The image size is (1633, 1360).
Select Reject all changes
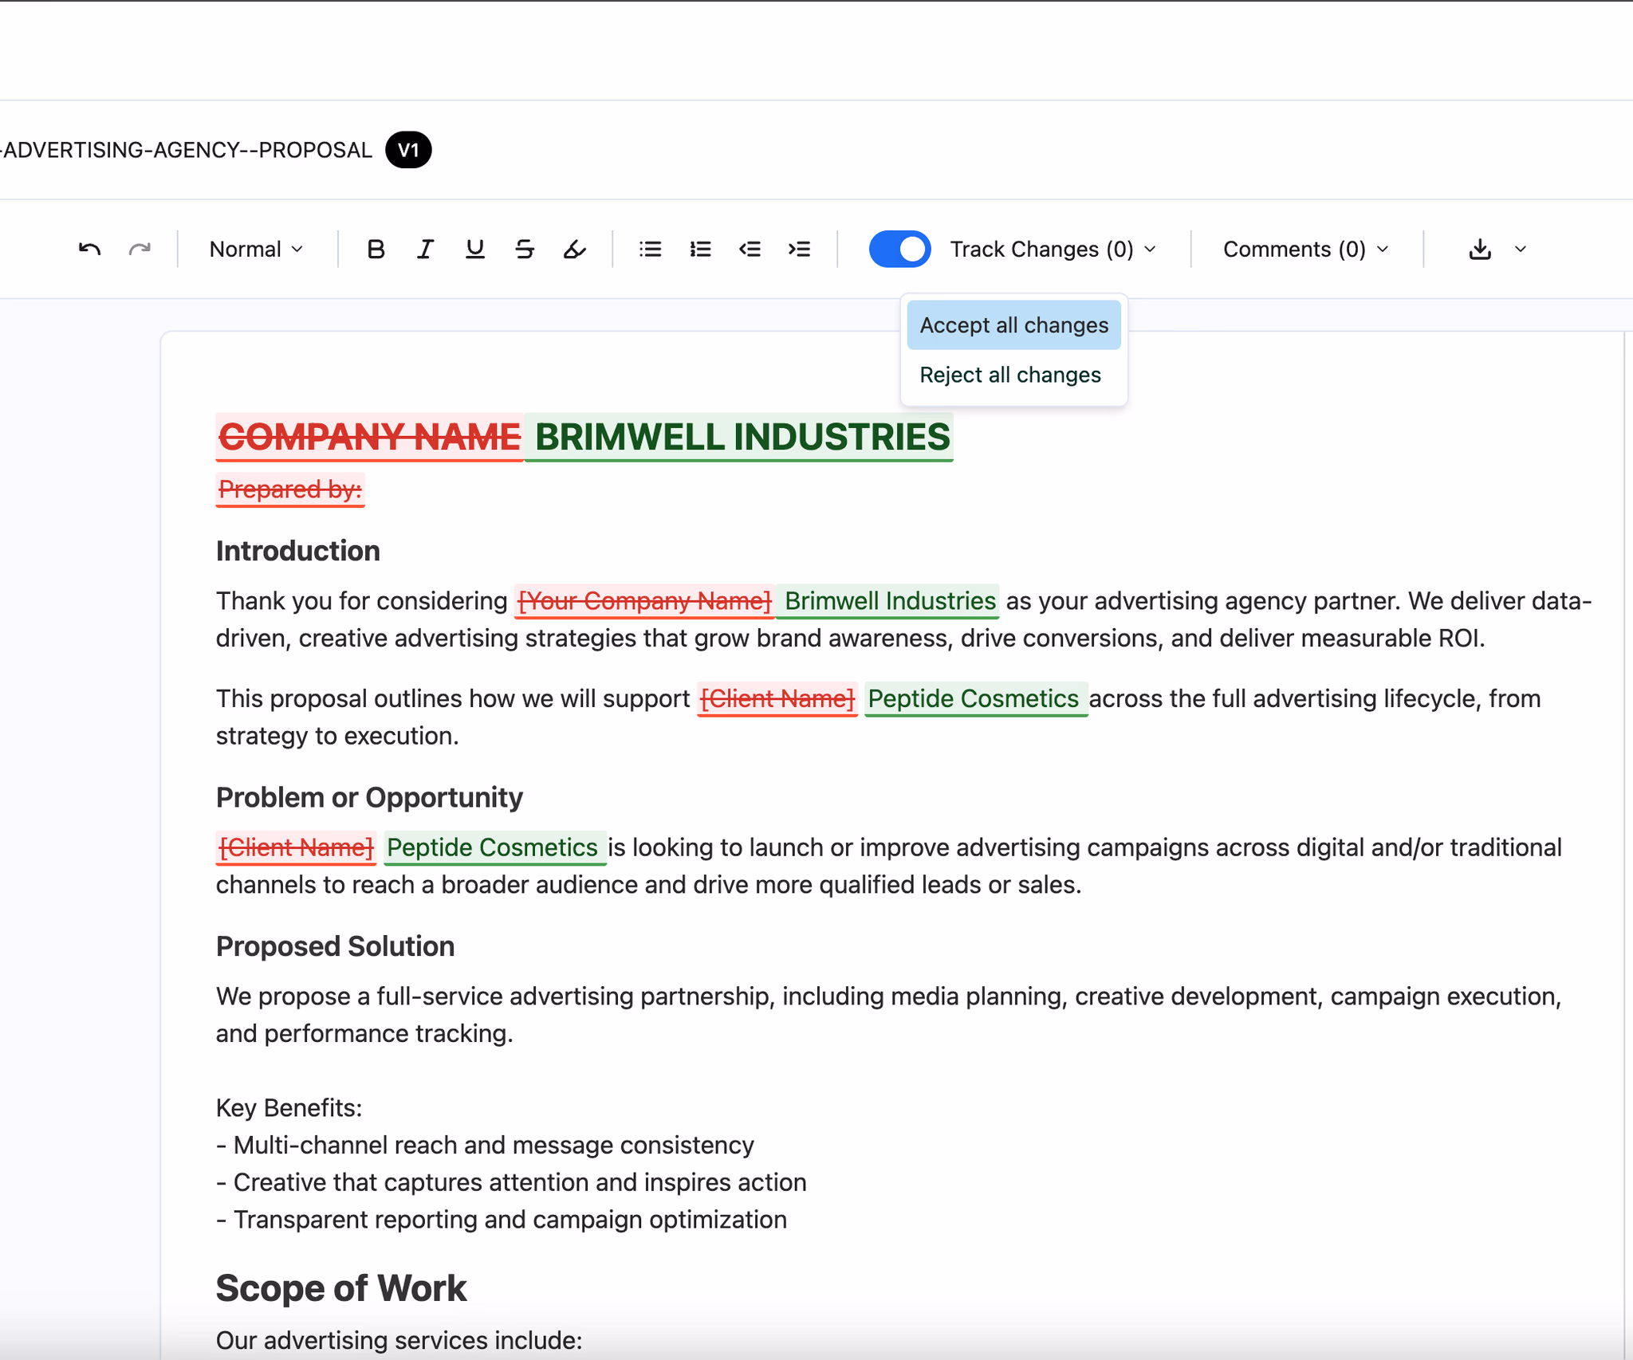point(1010,375)
